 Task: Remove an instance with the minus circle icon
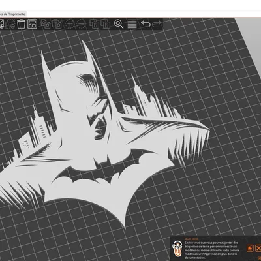coord(81,24)
